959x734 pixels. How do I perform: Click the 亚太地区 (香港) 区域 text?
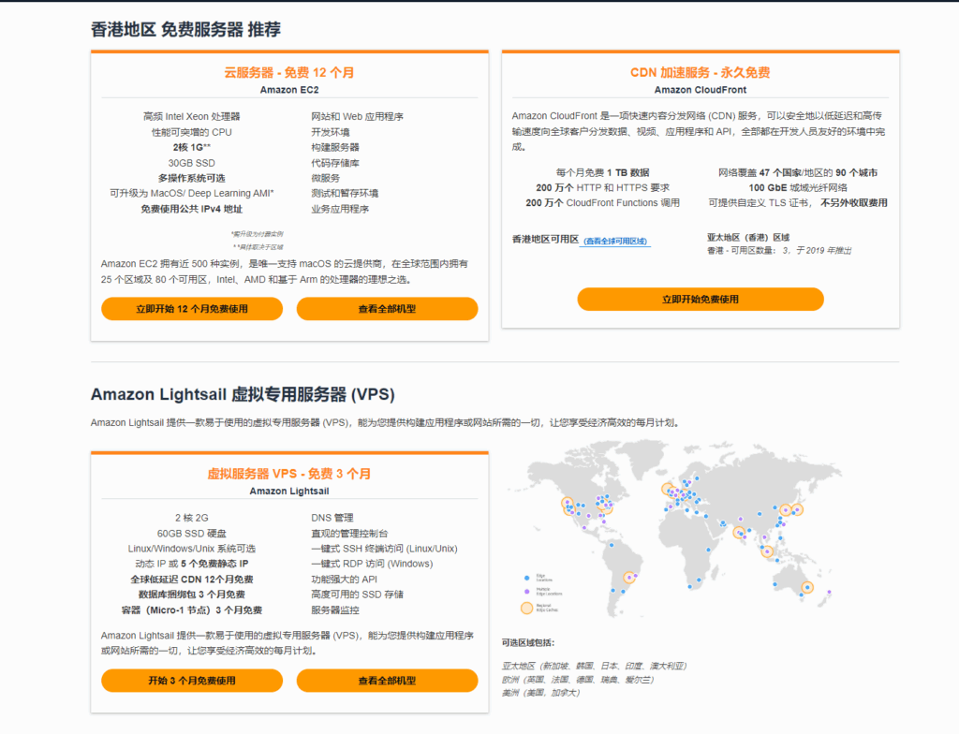(748, 237)
